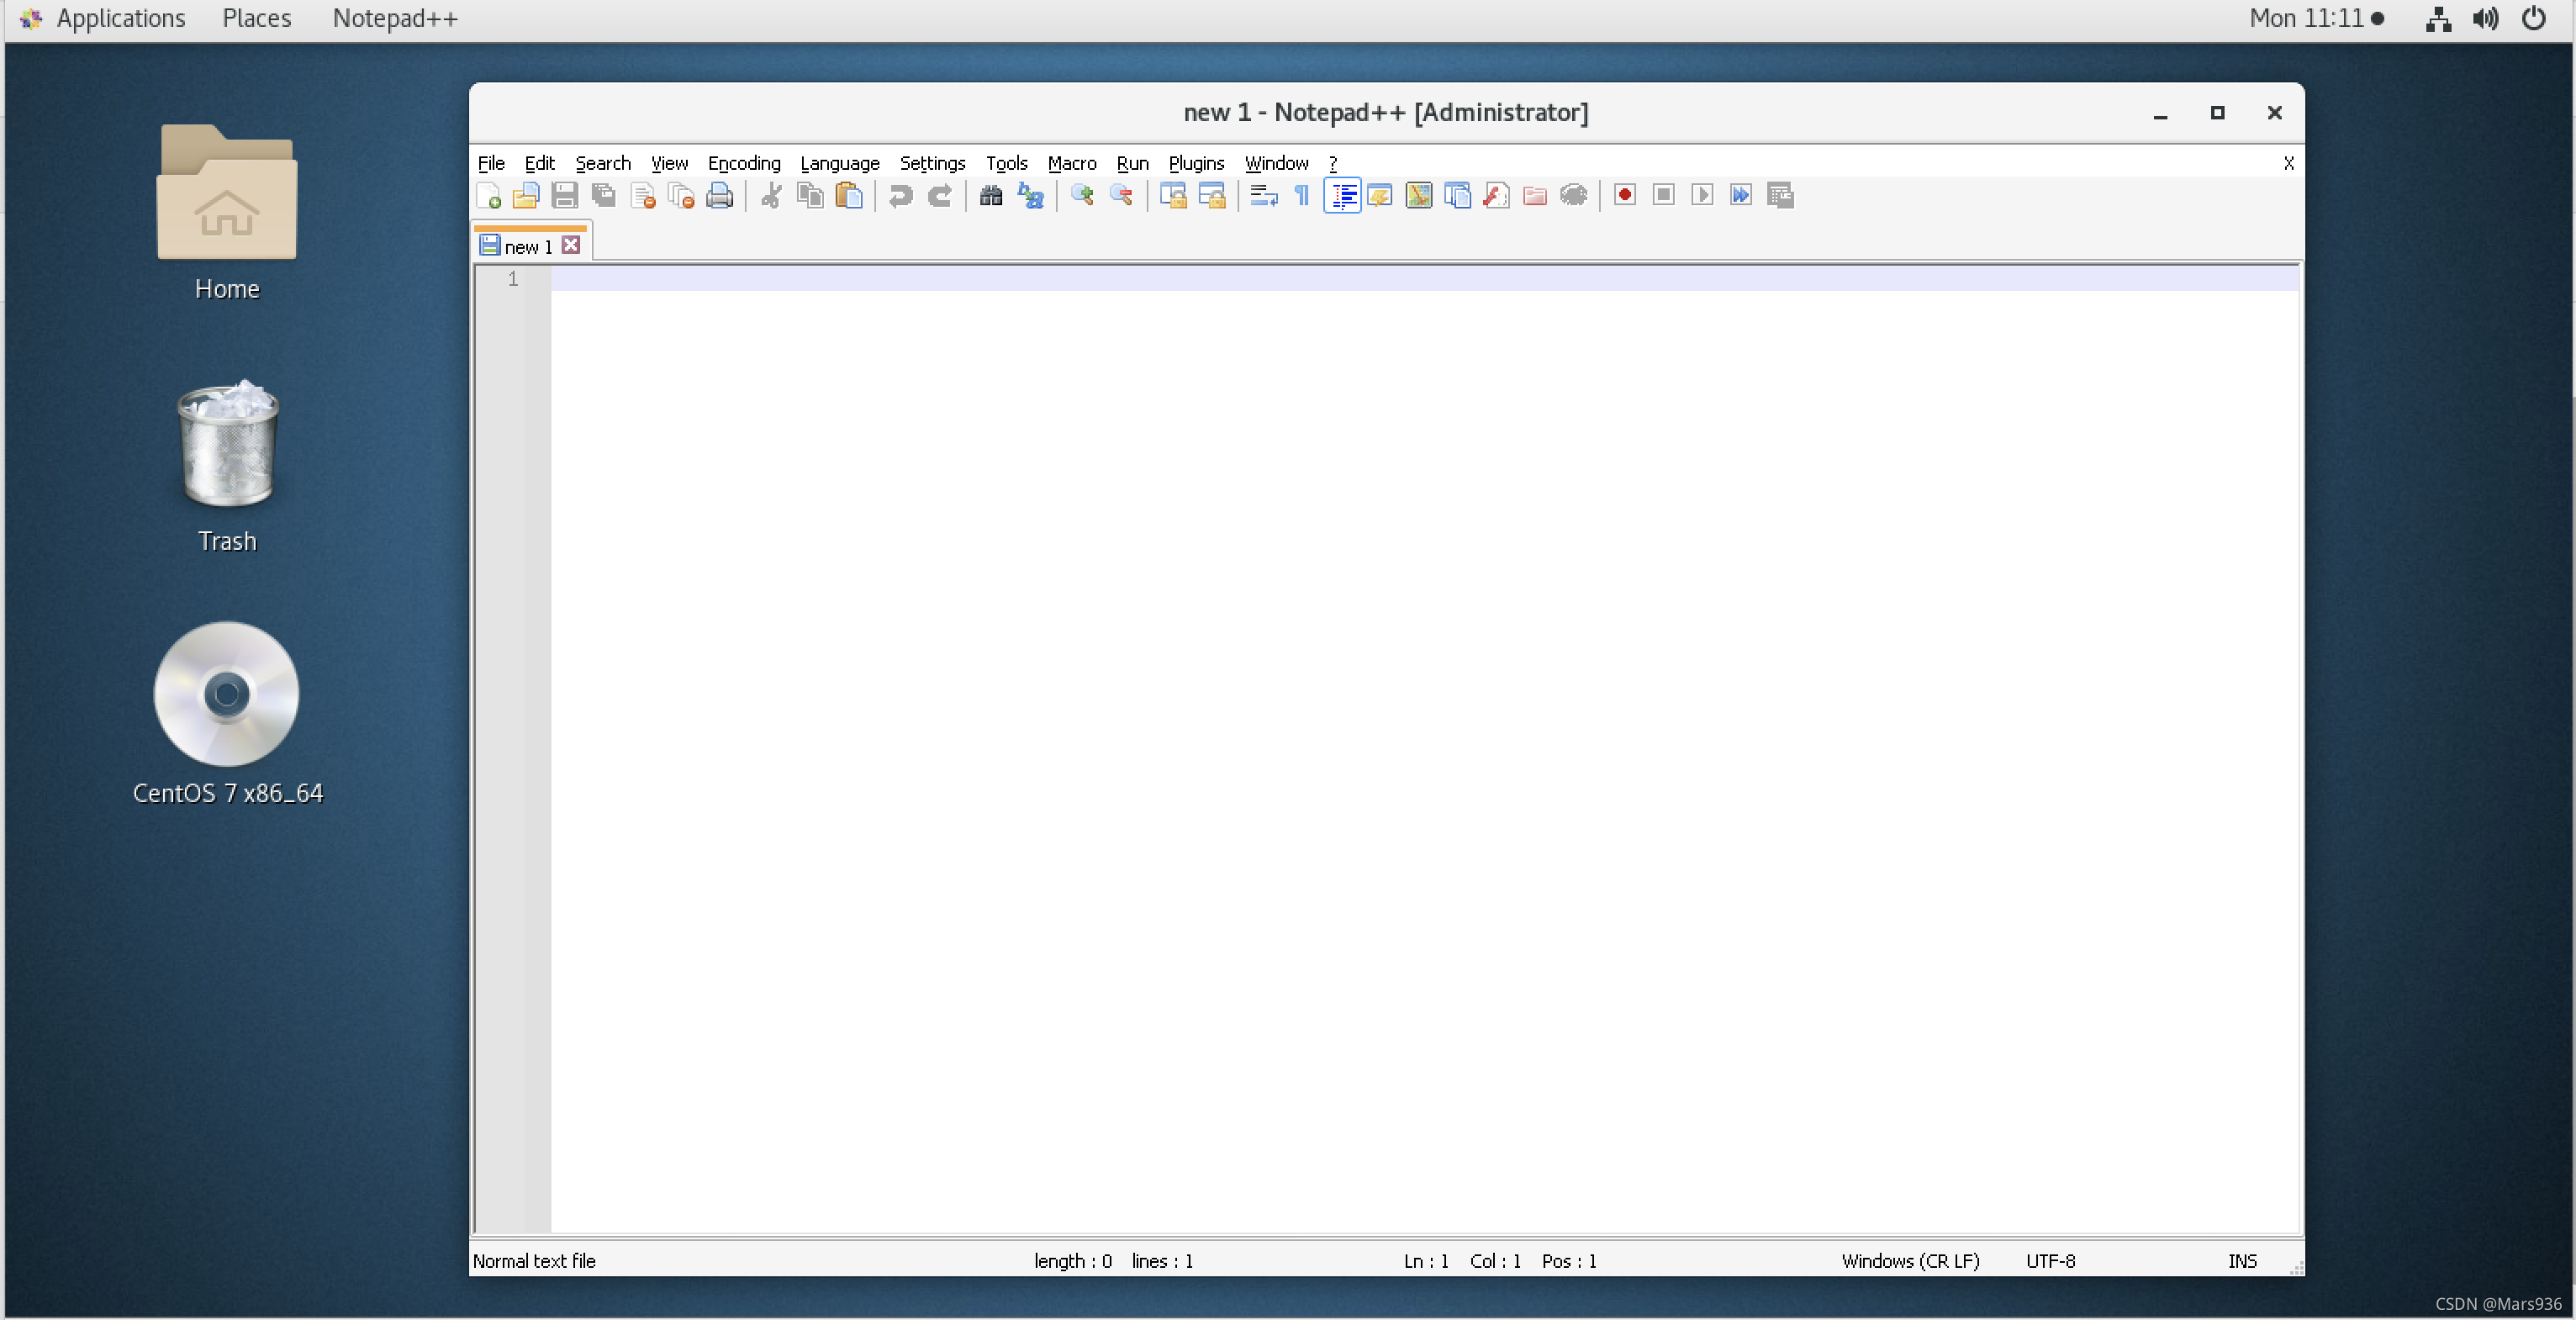
Task: Cut selection using scissors icon
Action: click(771, 196)
